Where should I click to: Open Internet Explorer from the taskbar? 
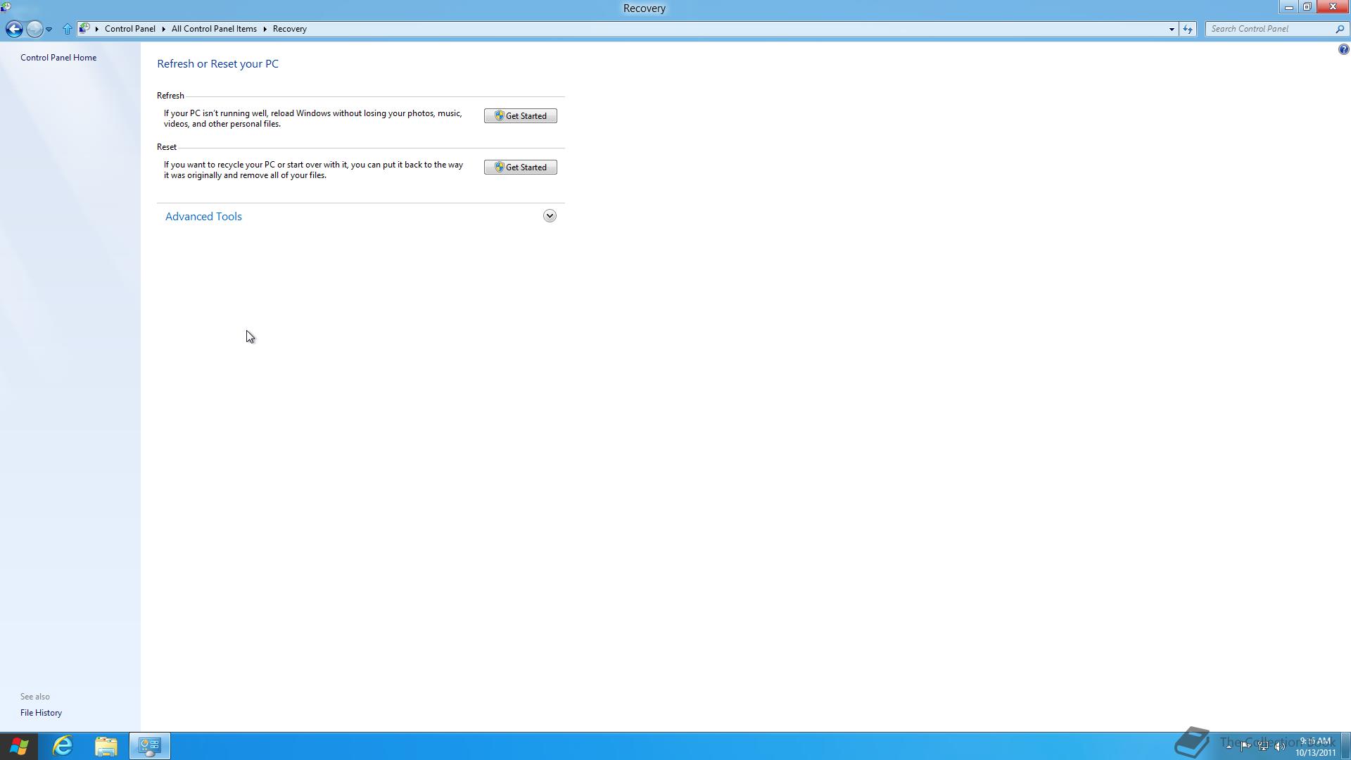63,746
